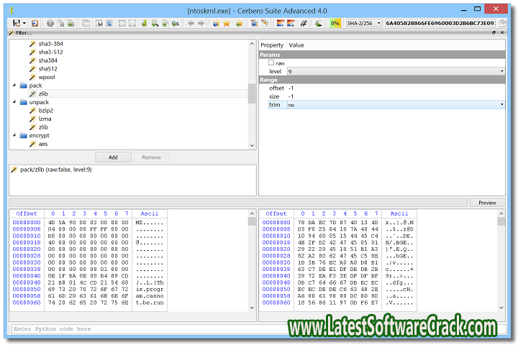The width and height of the screenshot is (518, 345).
Task: Click the orange star bookmark icon
Action: point(227,23)
